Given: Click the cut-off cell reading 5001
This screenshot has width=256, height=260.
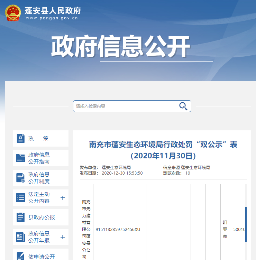Looking at the screenshot, I should [239, 230].
